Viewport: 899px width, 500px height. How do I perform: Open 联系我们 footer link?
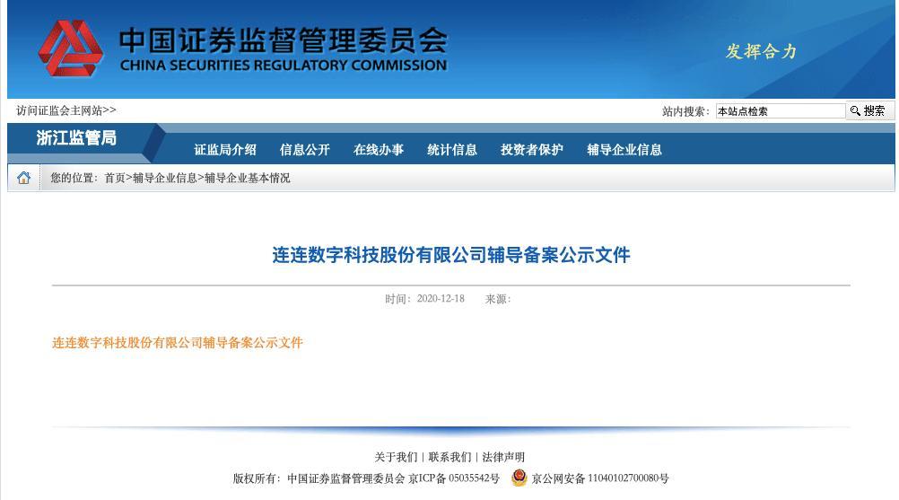[449, 457]
